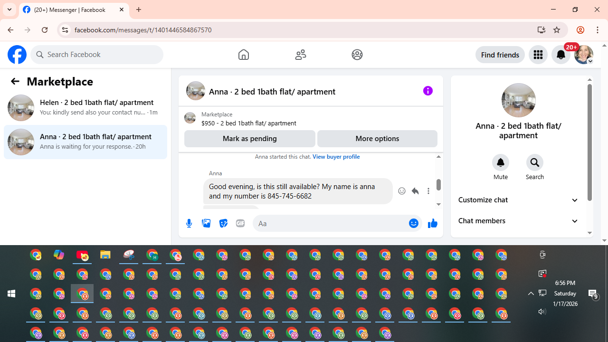Click right info panel scrollbar thumb

pos(589,142)
